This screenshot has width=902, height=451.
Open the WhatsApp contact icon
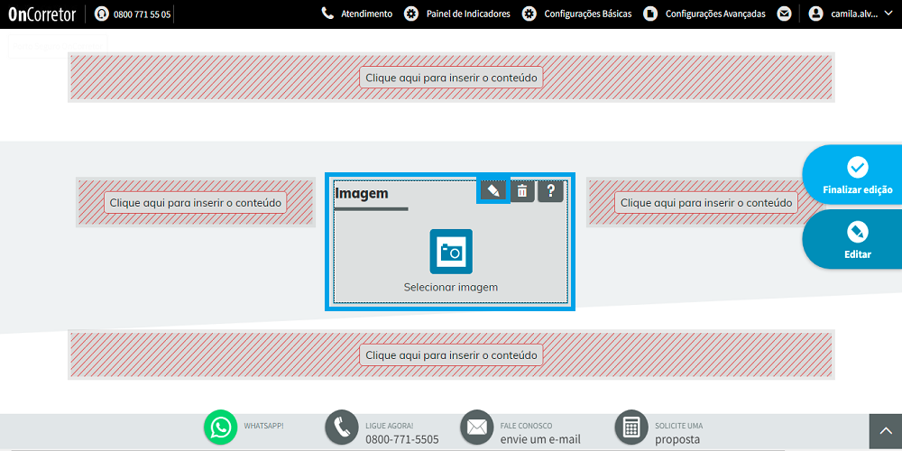click(x=220, y=427)
